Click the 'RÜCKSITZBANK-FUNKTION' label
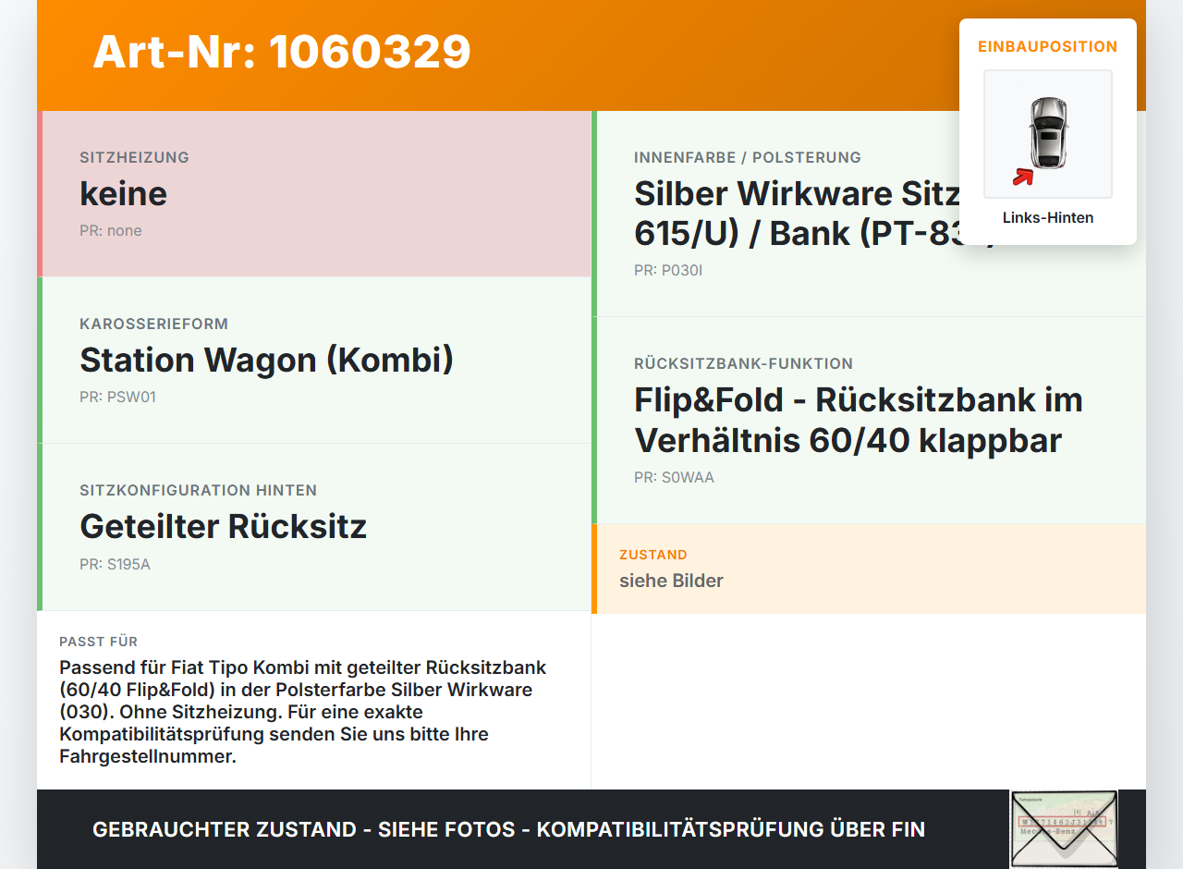 pos(744,363)
